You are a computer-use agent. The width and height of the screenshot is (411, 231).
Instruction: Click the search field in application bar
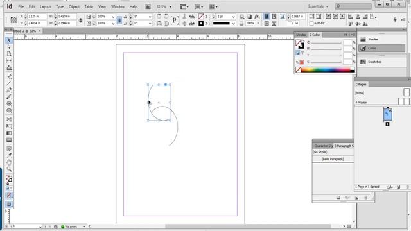pos(353,6)
